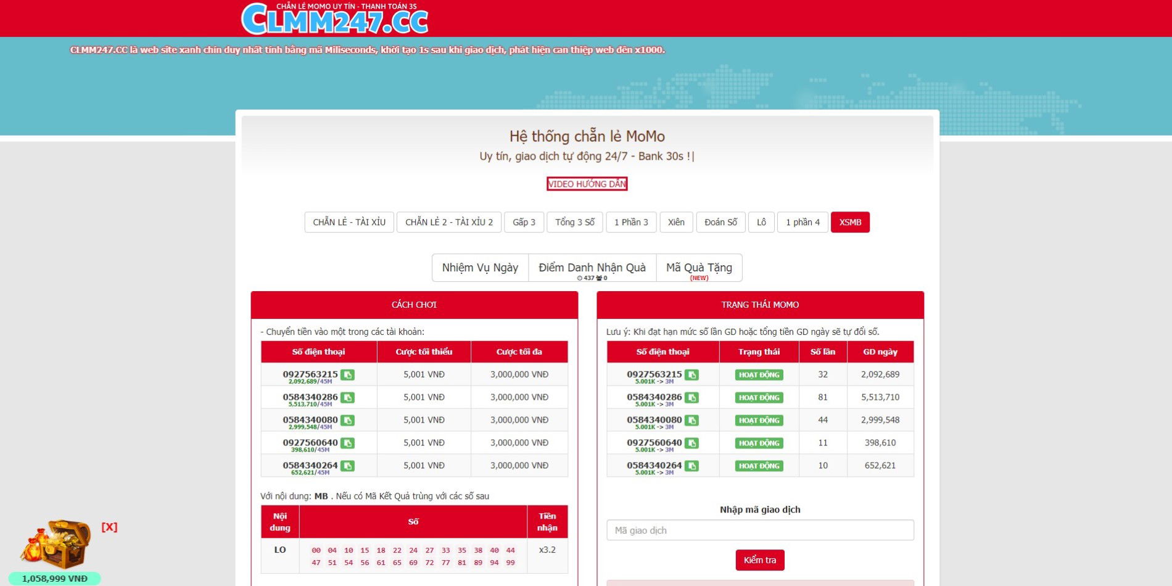
Task: Click HOẠT ĐỘNG status badge for 0927563215
Action: (x=759, y=375)
